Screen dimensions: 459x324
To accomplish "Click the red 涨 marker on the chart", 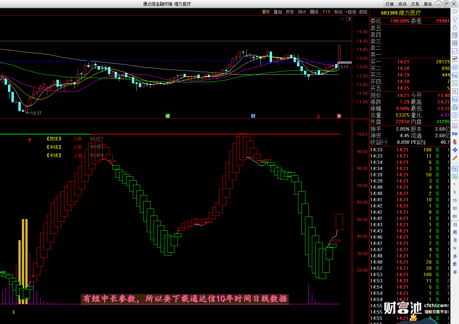I will point(339,116).
